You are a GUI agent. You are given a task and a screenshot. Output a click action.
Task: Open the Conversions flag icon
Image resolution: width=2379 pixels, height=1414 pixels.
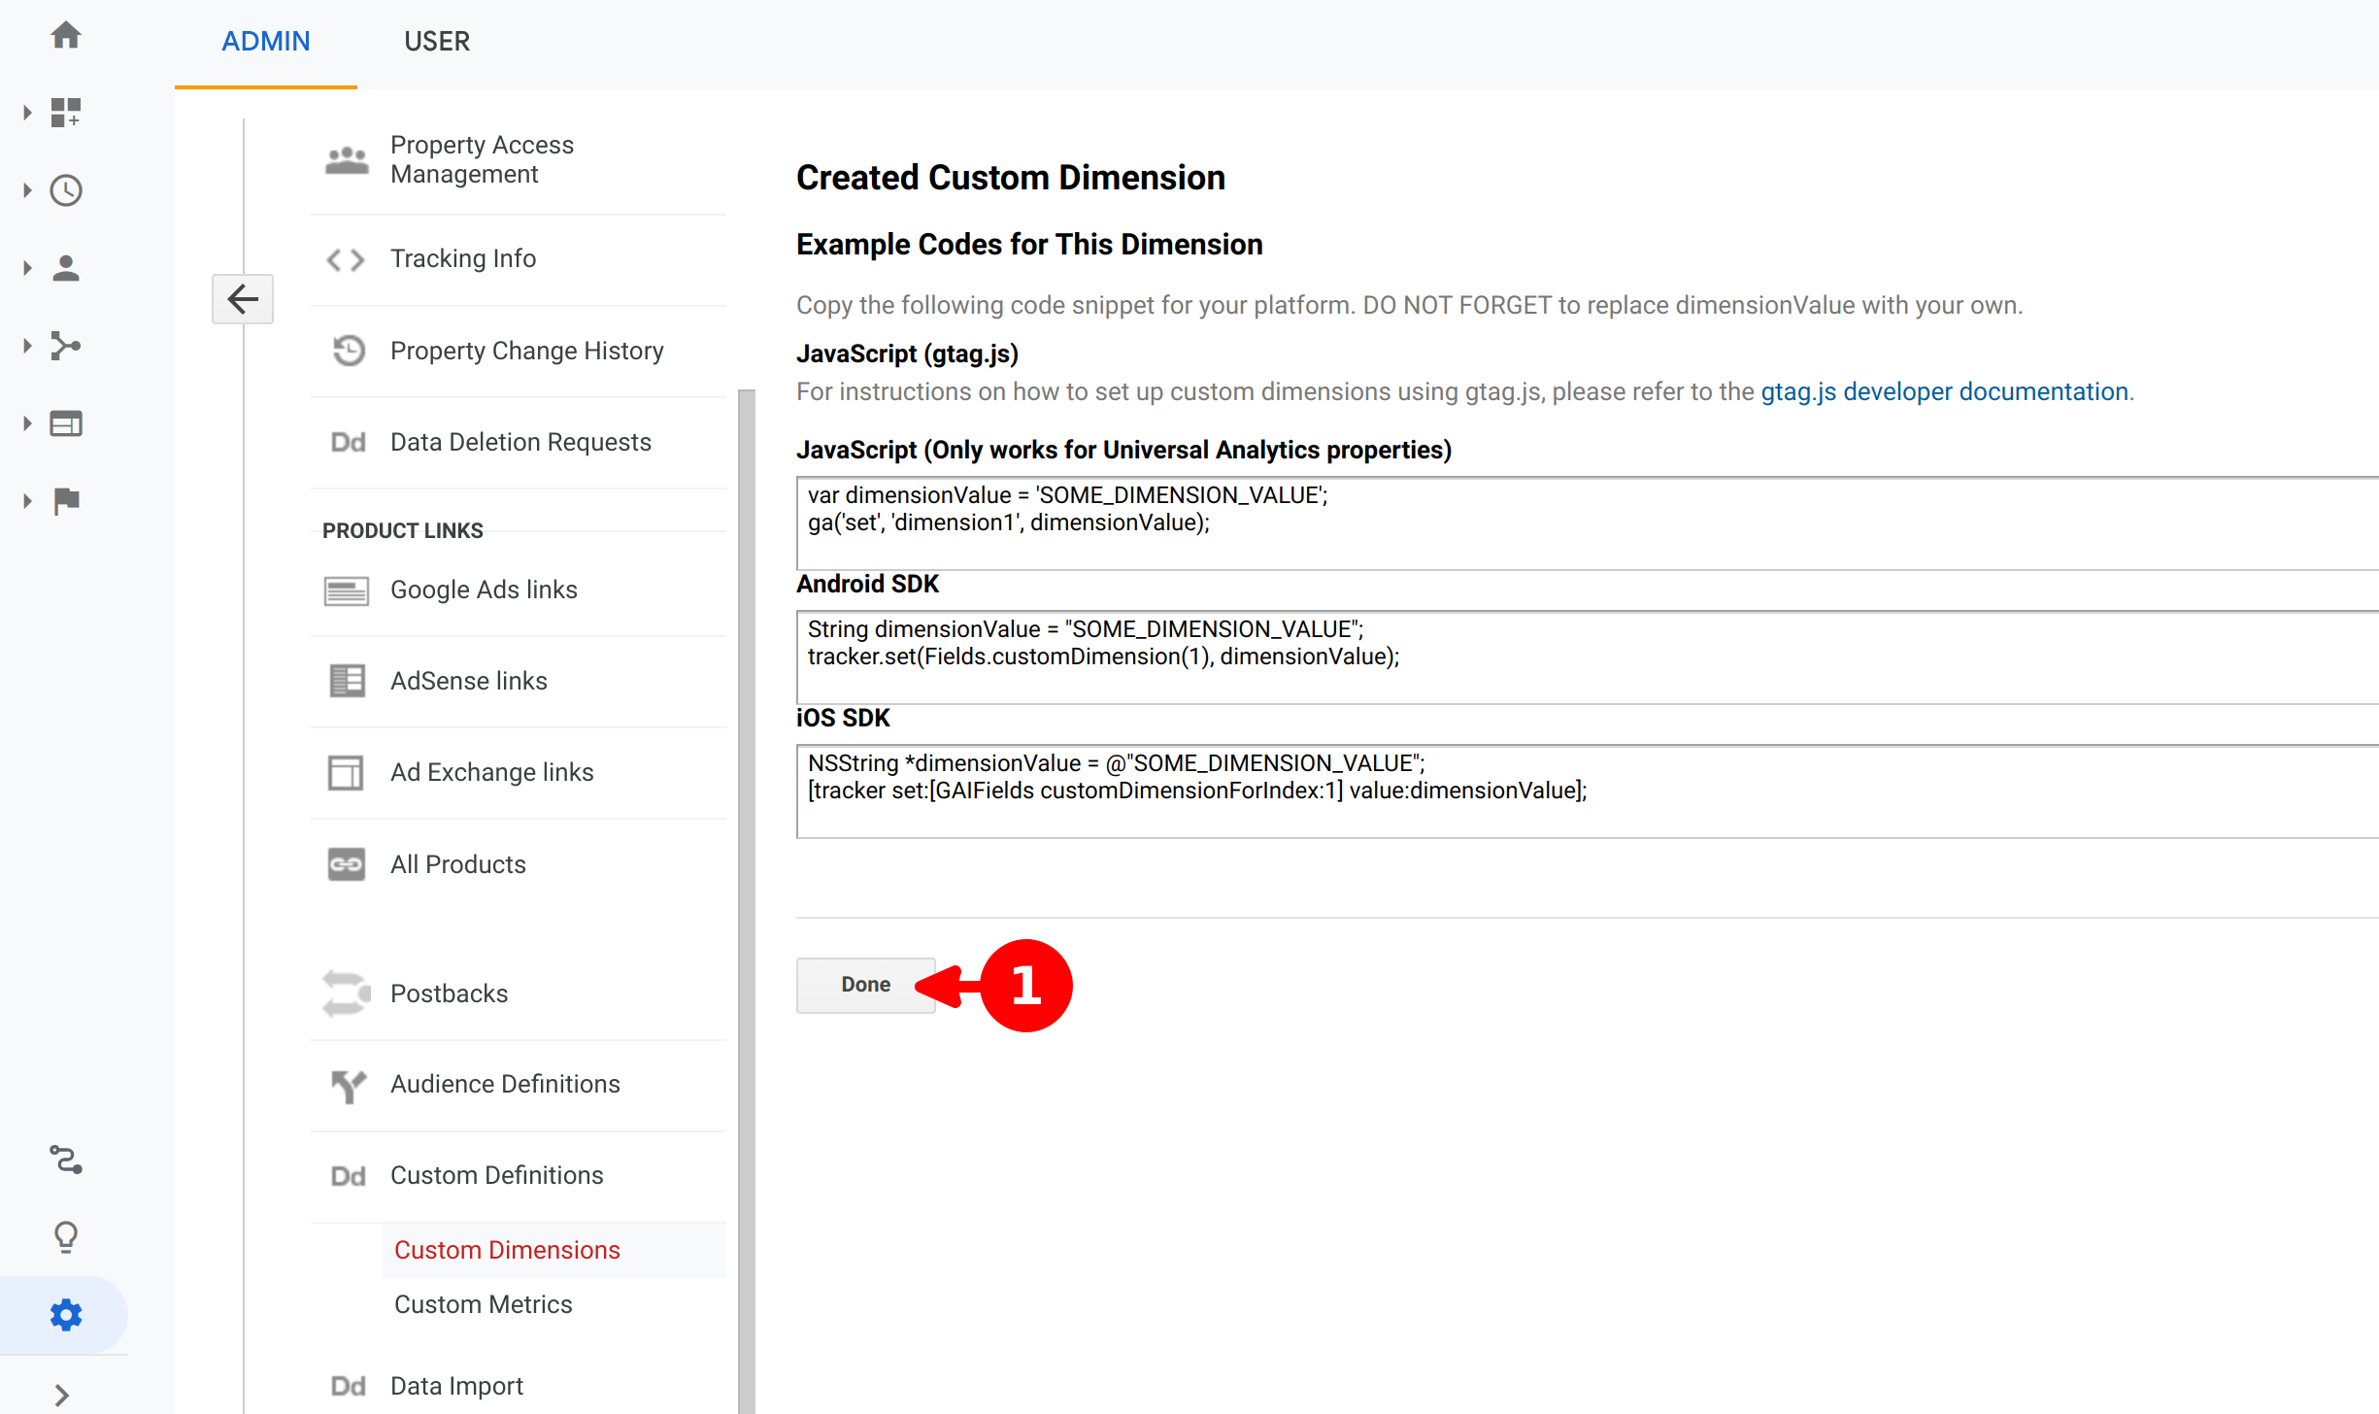pos(66,501)
